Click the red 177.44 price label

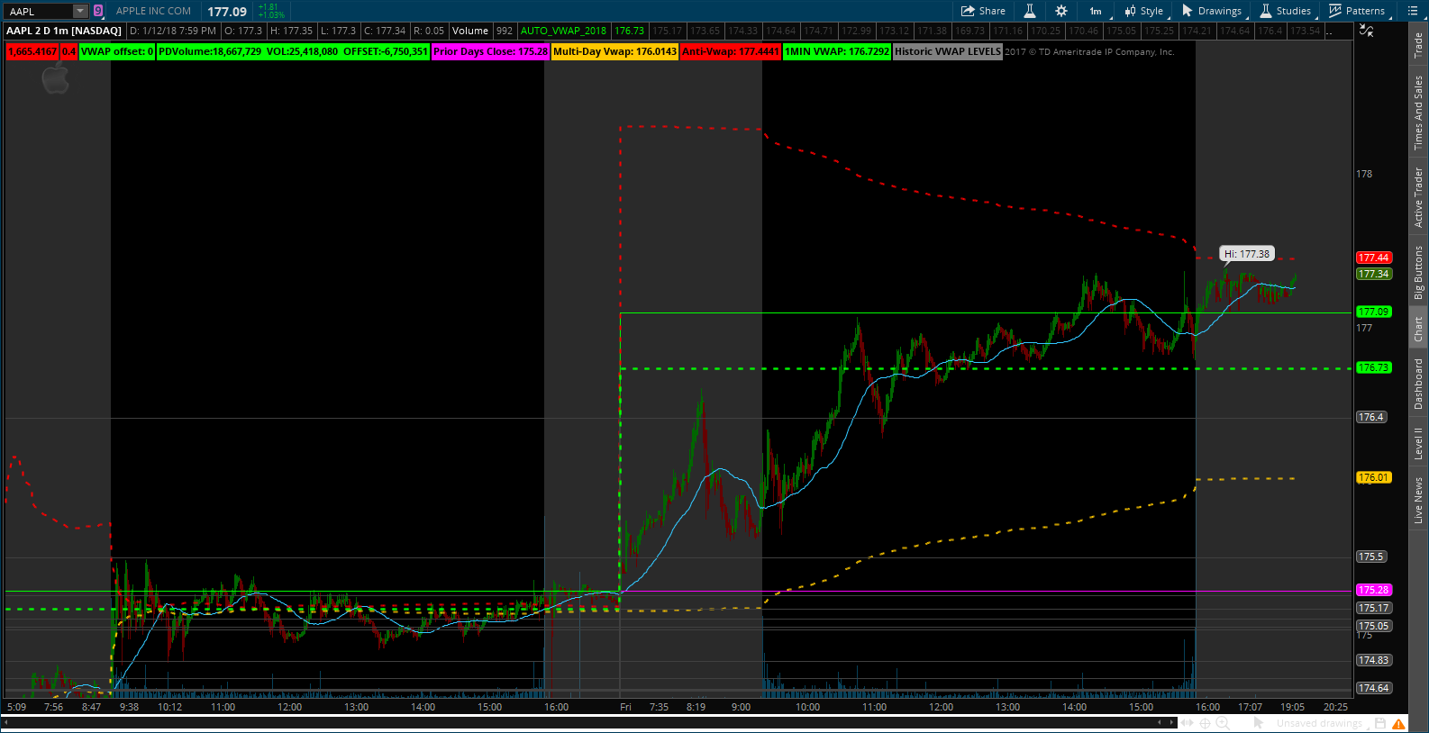(x=1374, y=258)
